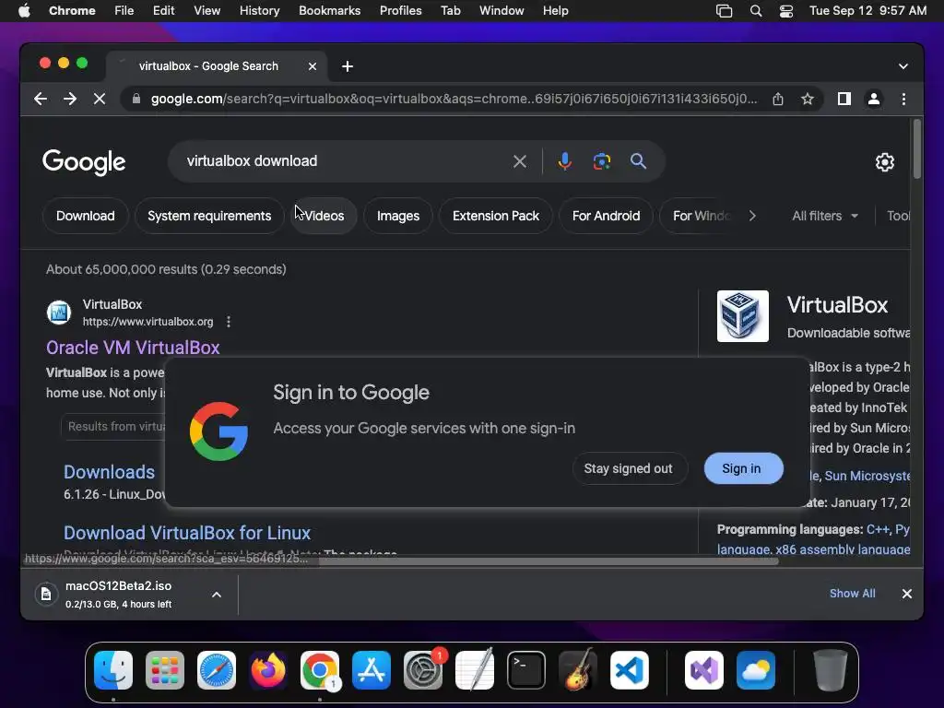Show more filter chips with right chevron
Viewport: 944px width, 708px height.
pyautogui.click(x=752, y=216)
